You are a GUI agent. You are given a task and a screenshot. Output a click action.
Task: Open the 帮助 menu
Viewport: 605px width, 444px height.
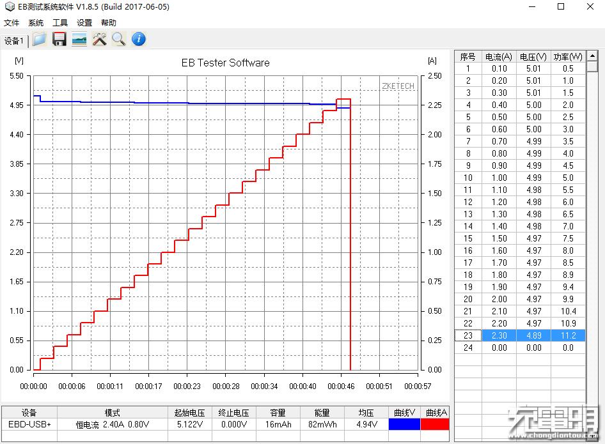109,23
